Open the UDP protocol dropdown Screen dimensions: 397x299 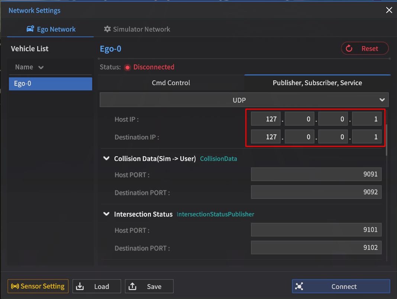coord(244,100)
